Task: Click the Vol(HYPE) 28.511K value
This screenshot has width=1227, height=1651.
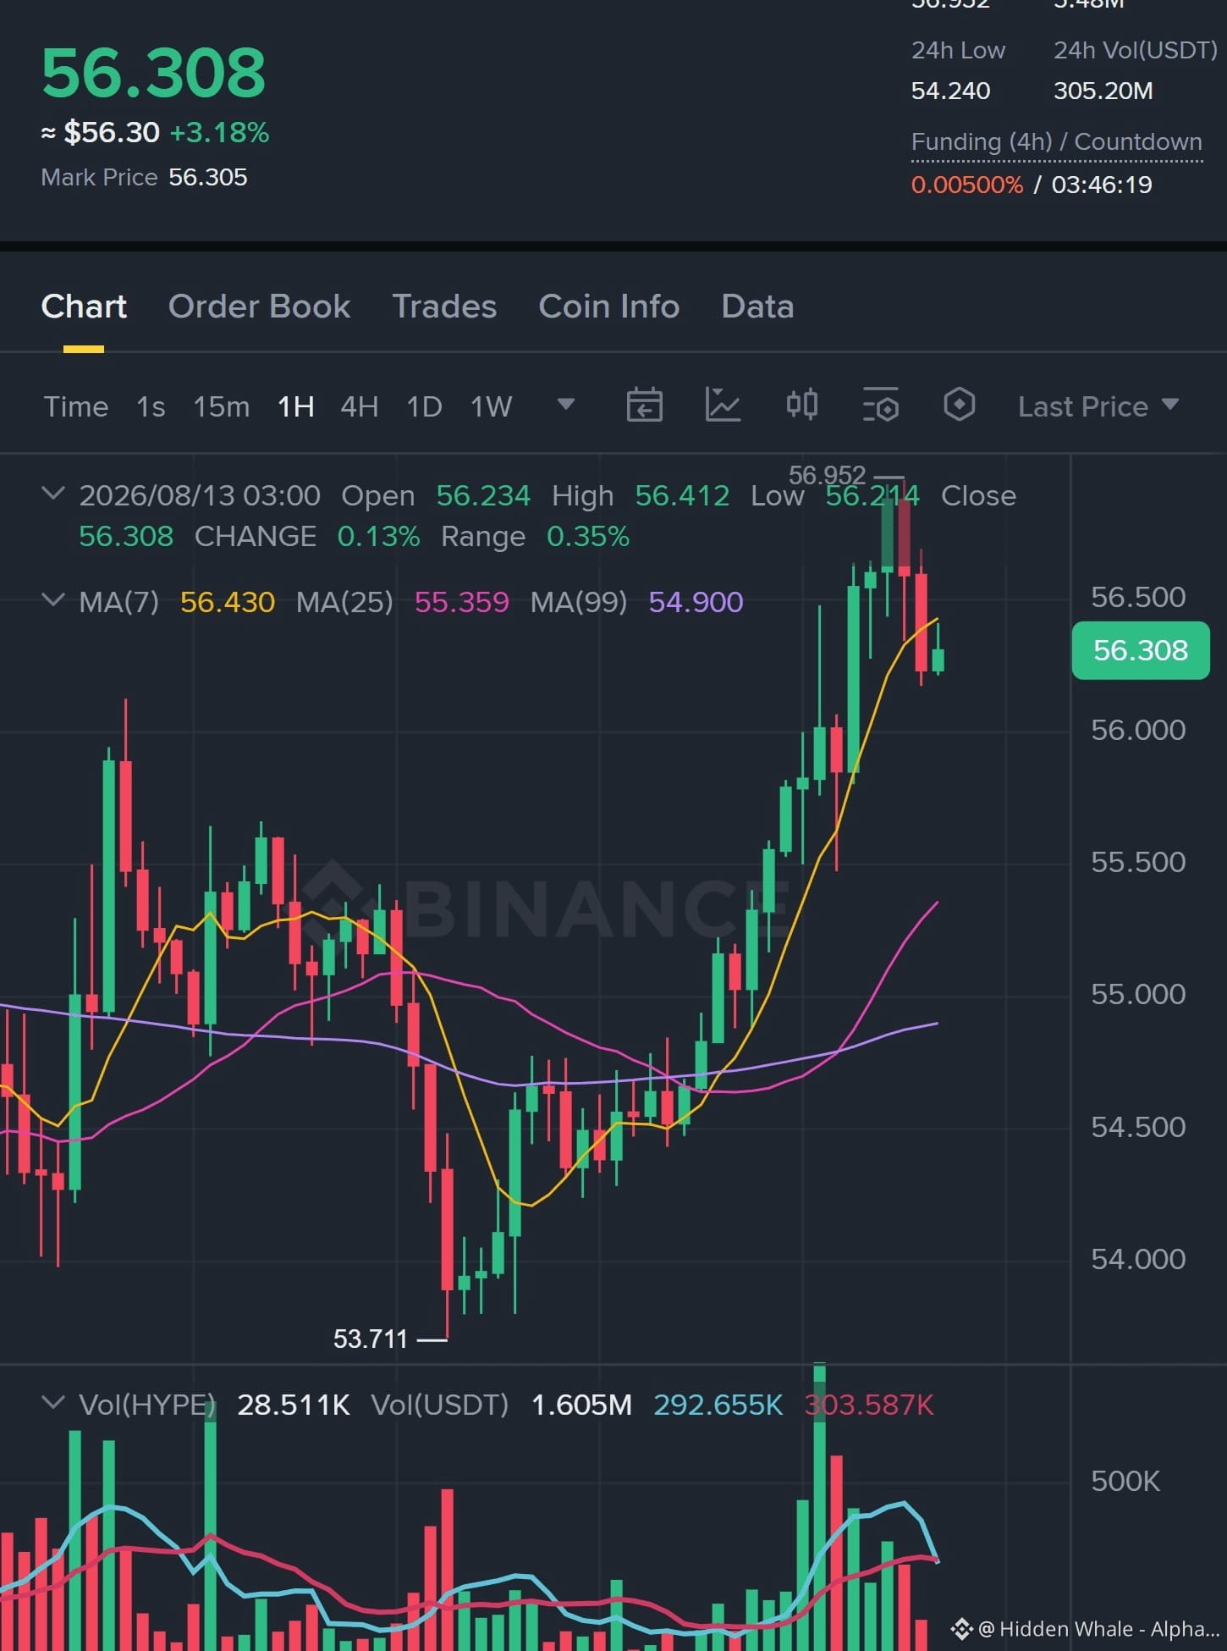Action: [x=293, y=1405]
